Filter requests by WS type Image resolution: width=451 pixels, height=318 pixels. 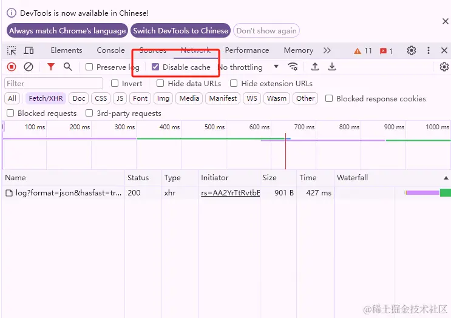click(x=252, y=98)
